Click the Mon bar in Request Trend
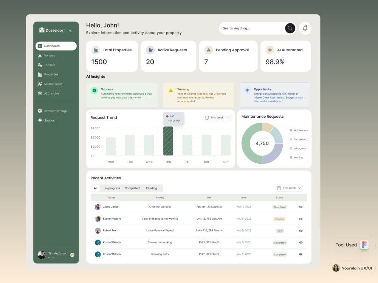 [x=111, y=146]
